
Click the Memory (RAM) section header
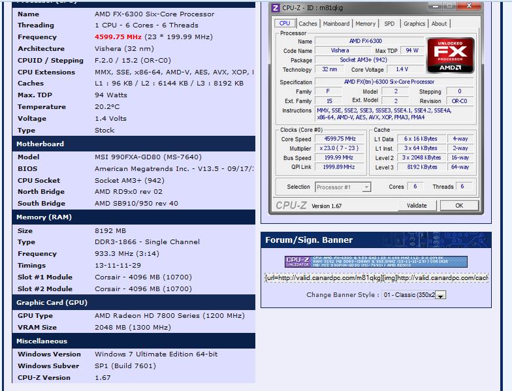[x=133, y=217]
